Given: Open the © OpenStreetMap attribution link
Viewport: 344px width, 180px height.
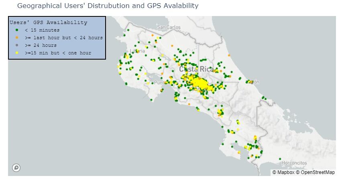Looking at the screenshot, I should (x=316, y=172).
